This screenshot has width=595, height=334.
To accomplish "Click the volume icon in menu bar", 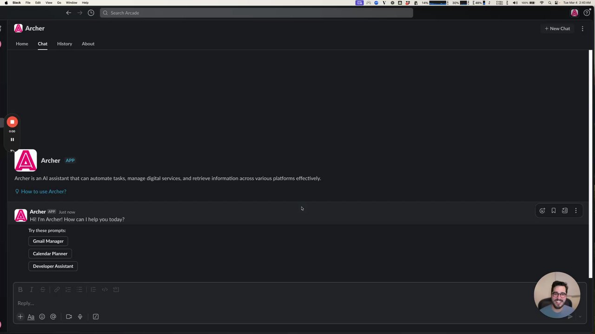I will [x=515, y=3].
